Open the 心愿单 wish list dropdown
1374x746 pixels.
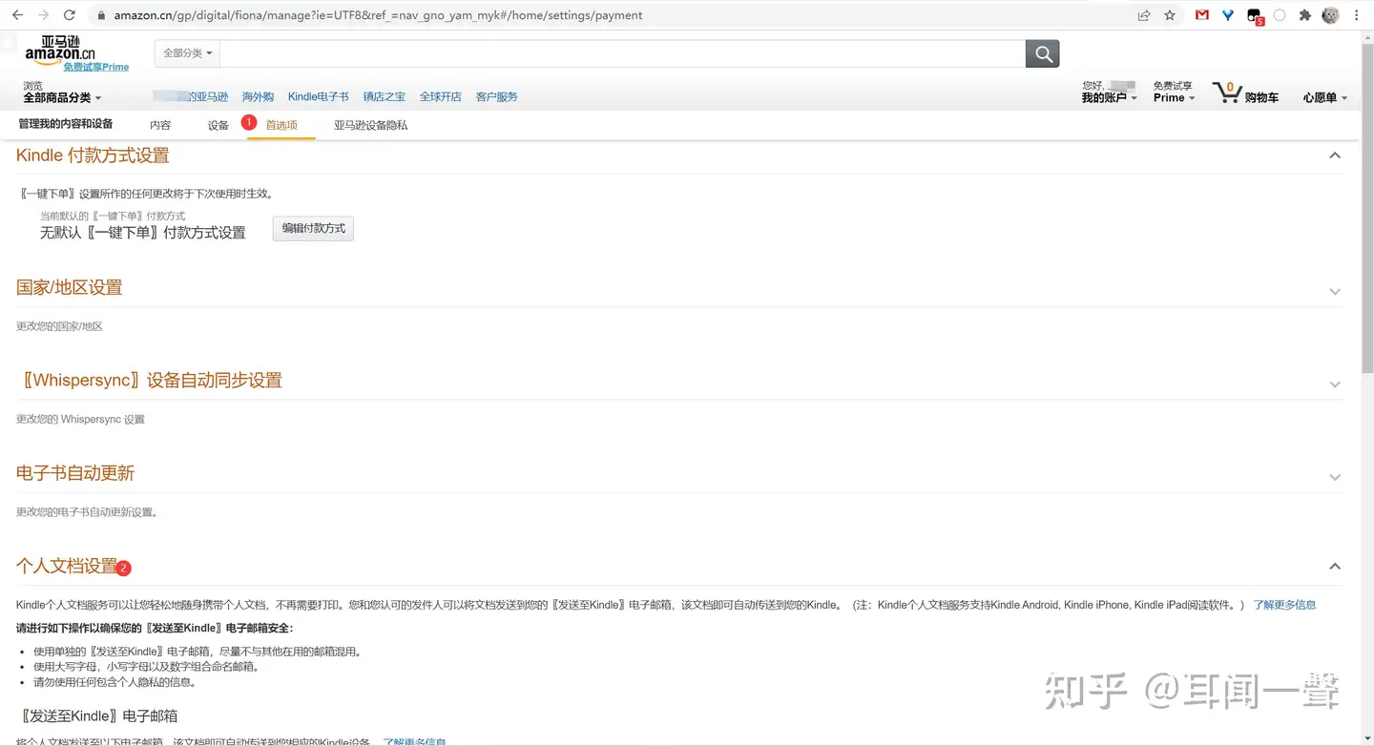(x=1325, y=97)
